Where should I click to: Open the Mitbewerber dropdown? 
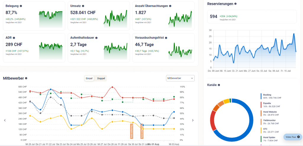pyautogui.click(x=180, y=78)
